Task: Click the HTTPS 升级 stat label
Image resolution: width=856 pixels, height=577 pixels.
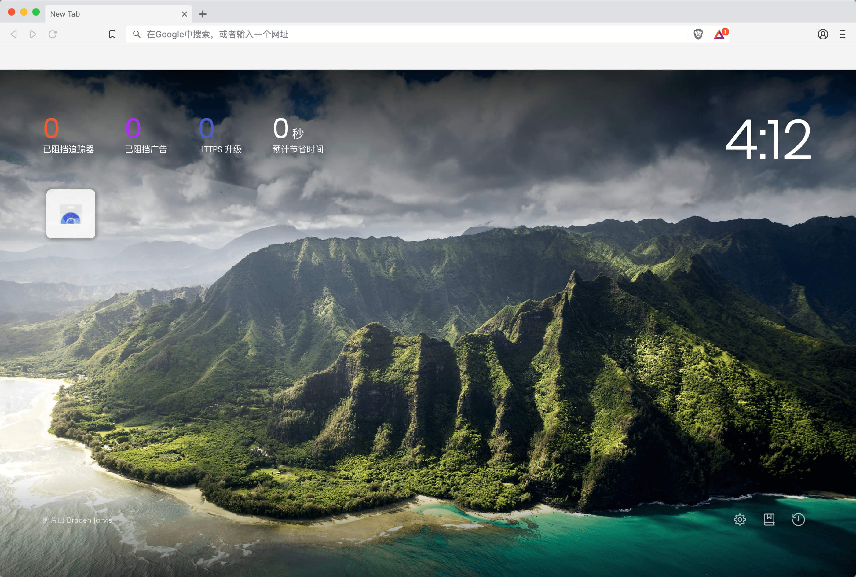Action: point(220,149)
